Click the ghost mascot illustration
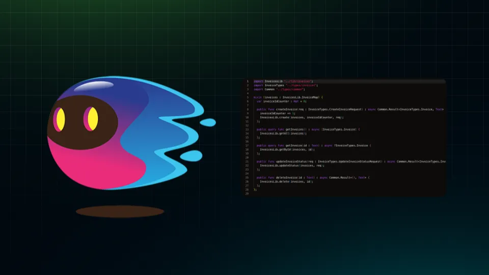This screenshot has height=275, width=489. (x=131, y=132)
